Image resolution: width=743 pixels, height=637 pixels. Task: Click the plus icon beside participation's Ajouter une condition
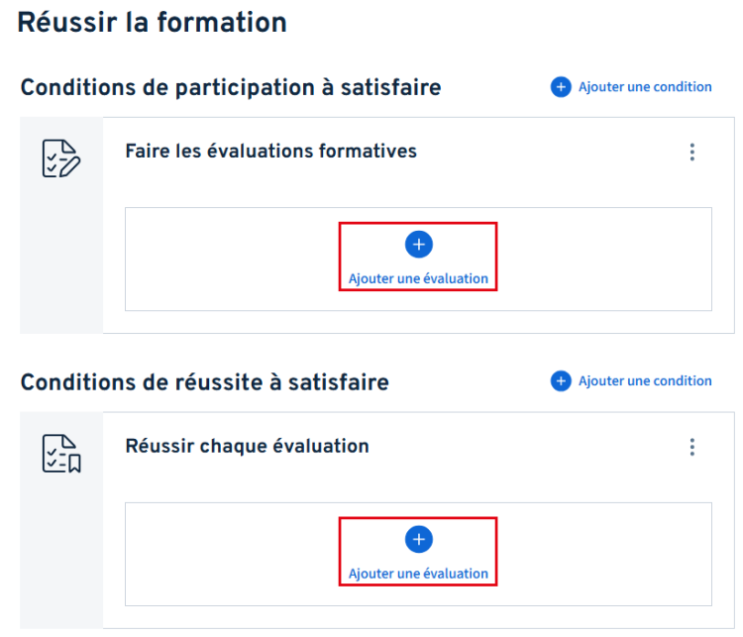(561, 87)
